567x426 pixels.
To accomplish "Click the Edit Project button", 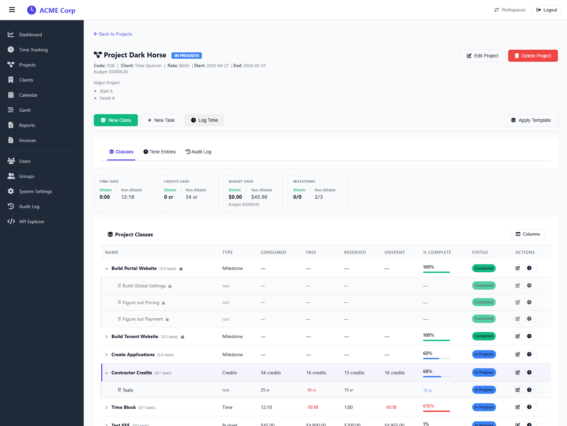I will (482, 56).
